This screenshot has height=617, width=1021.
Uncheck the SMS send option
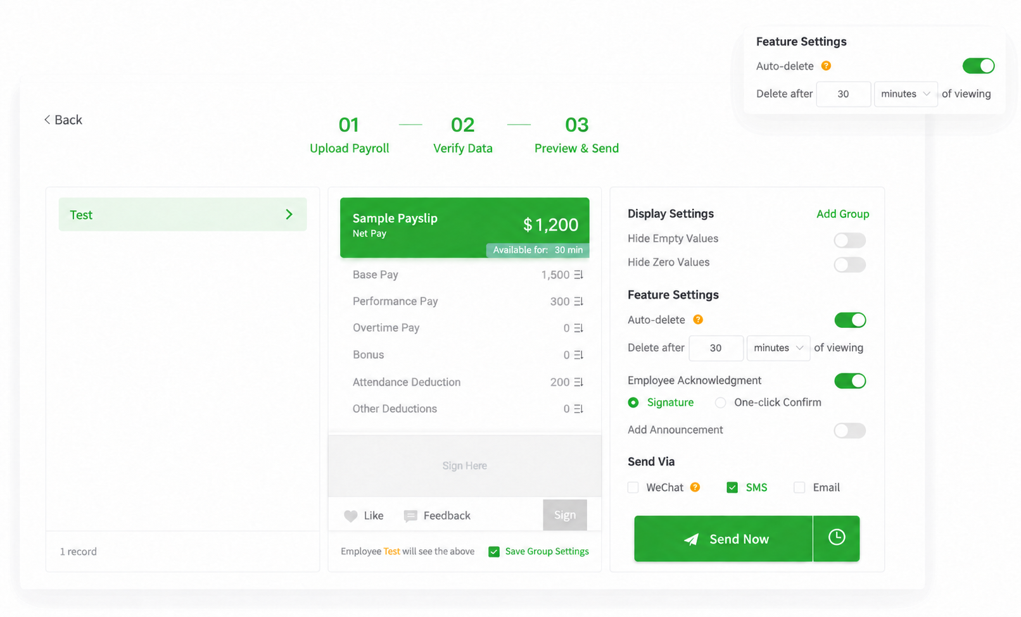click(732, 487)
